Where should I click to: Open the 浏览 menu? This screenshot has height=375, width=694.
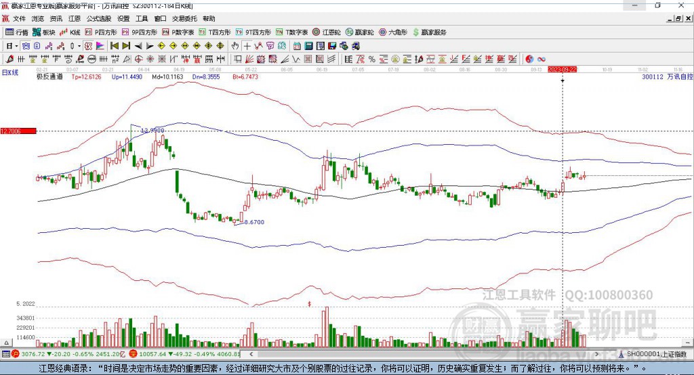pos(38,18)
